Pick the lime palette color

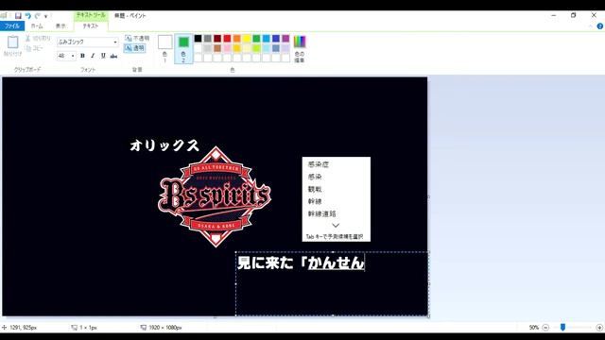coord(256,48)
